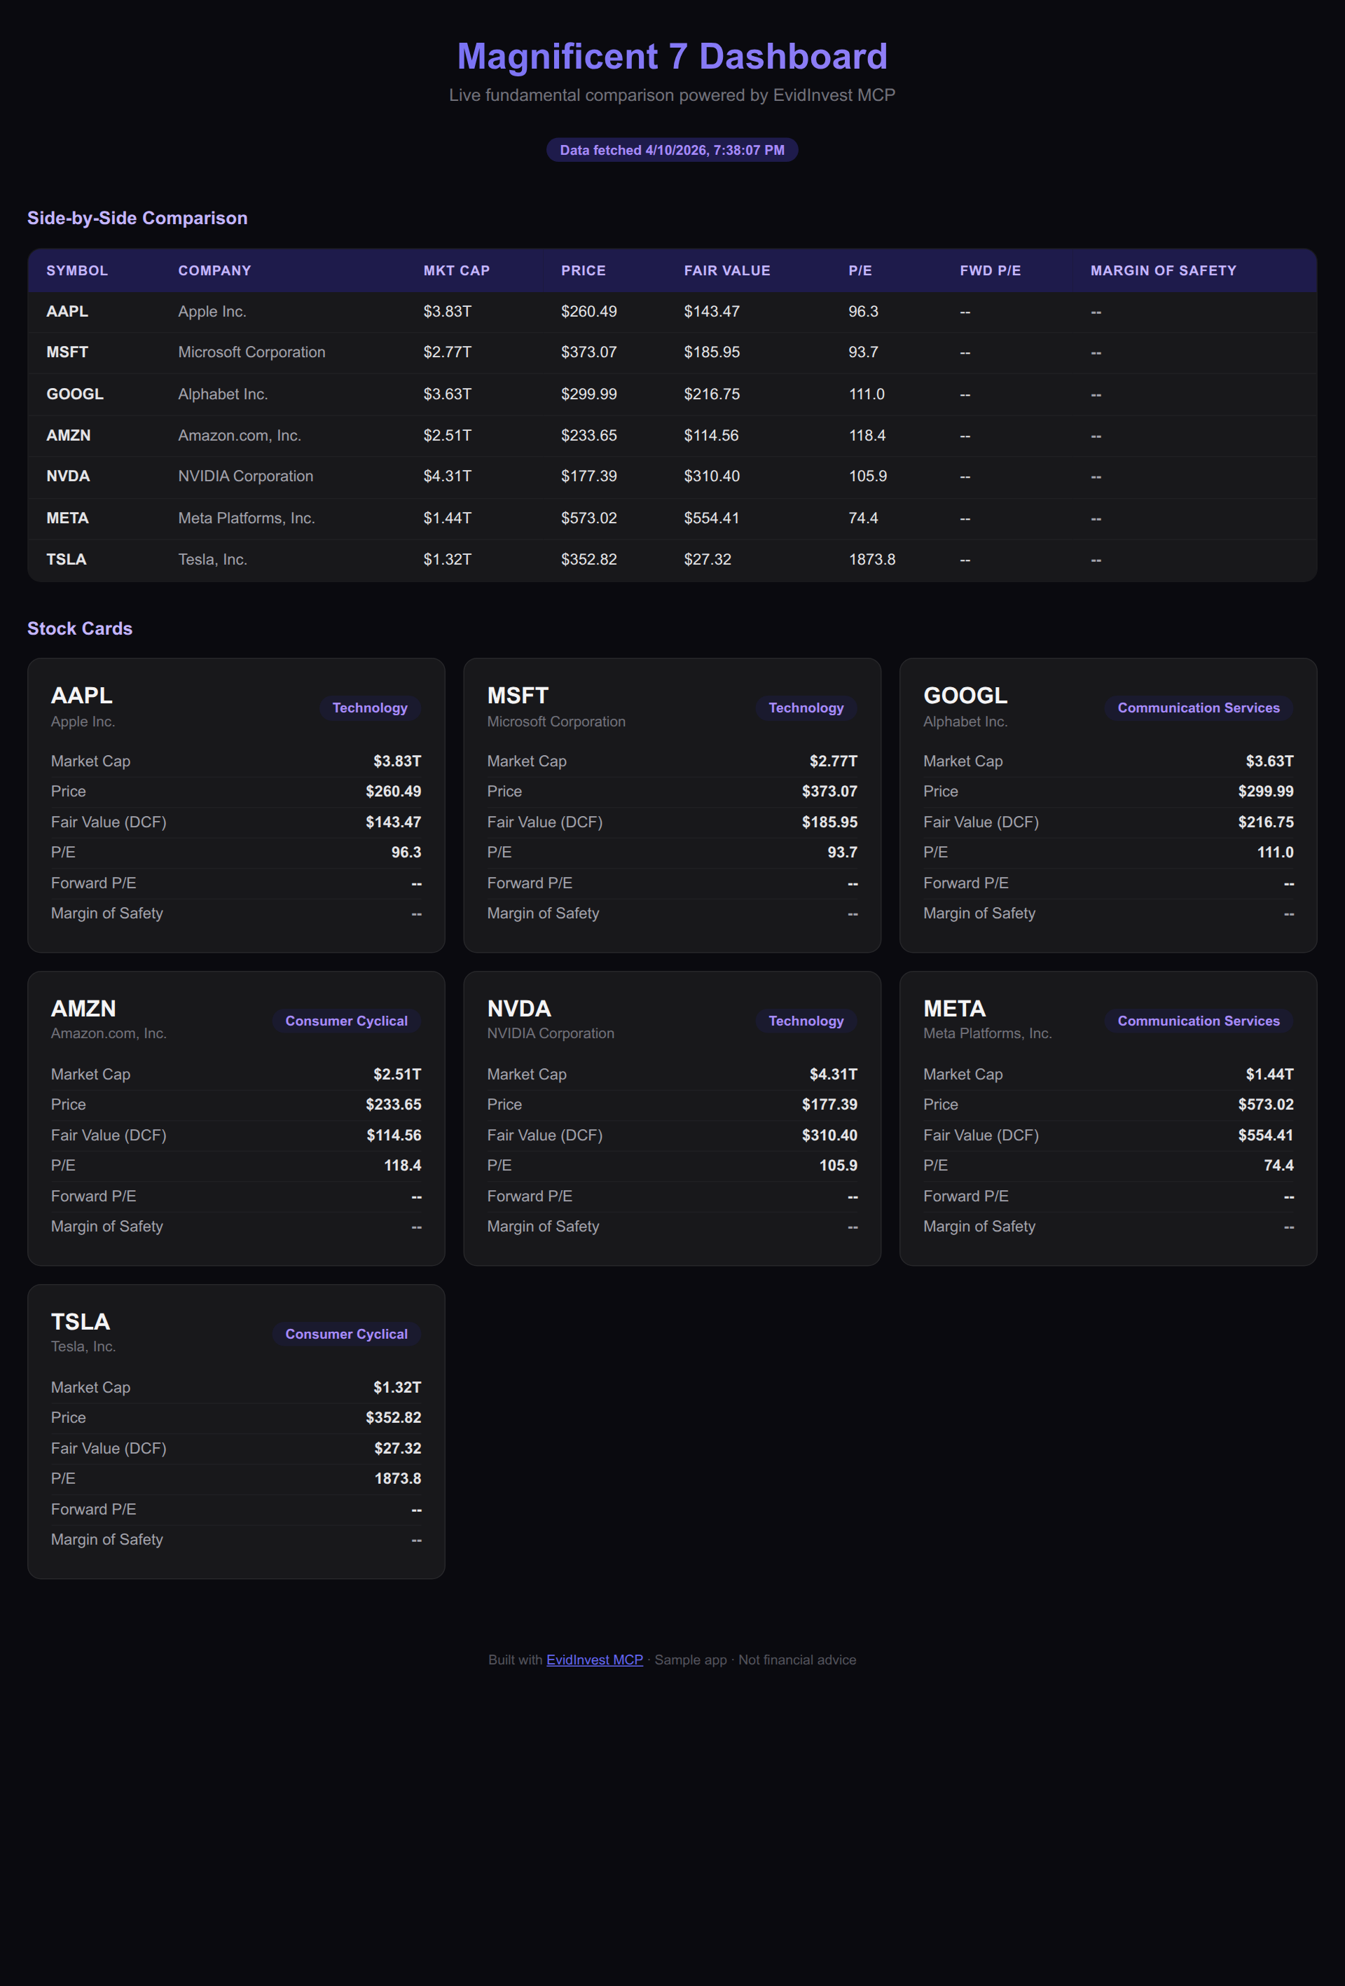Click the Magnificent 7 Dashboard title

coord(672,57)
